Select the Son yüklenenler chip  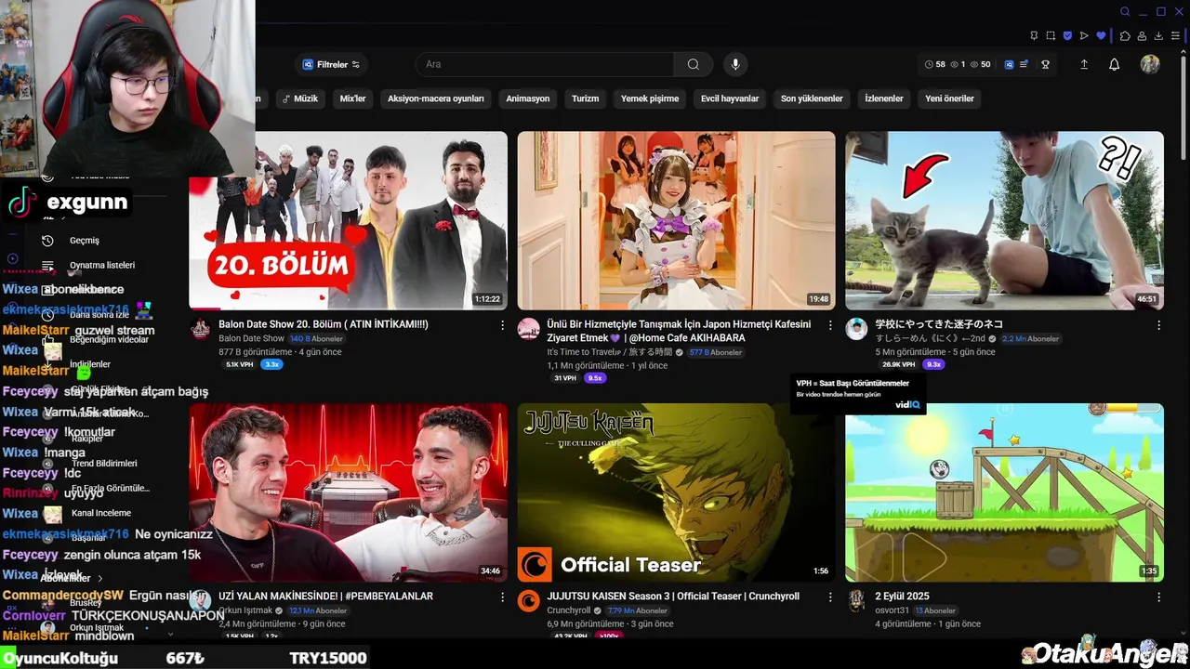pyautogui.click(x=812, y=98)
